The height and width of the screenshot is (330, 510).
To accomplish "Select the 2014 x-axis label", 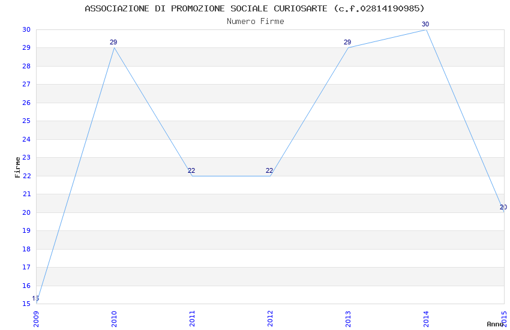I will [426, 319].
